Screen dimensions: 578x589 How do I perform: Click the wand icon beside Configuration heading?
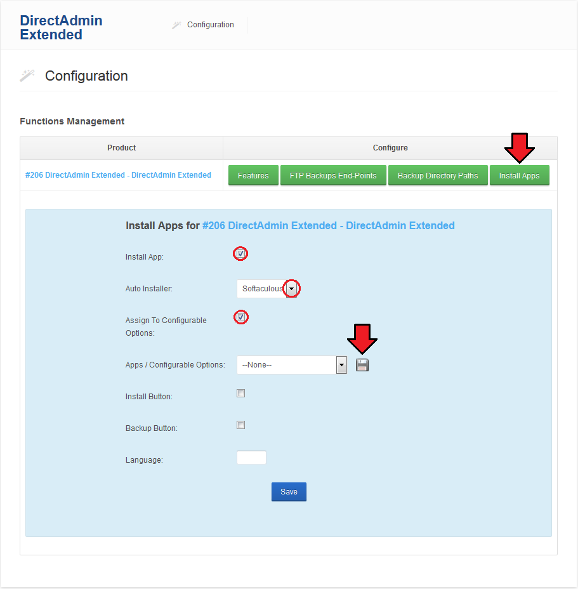[x=27, y=76]
